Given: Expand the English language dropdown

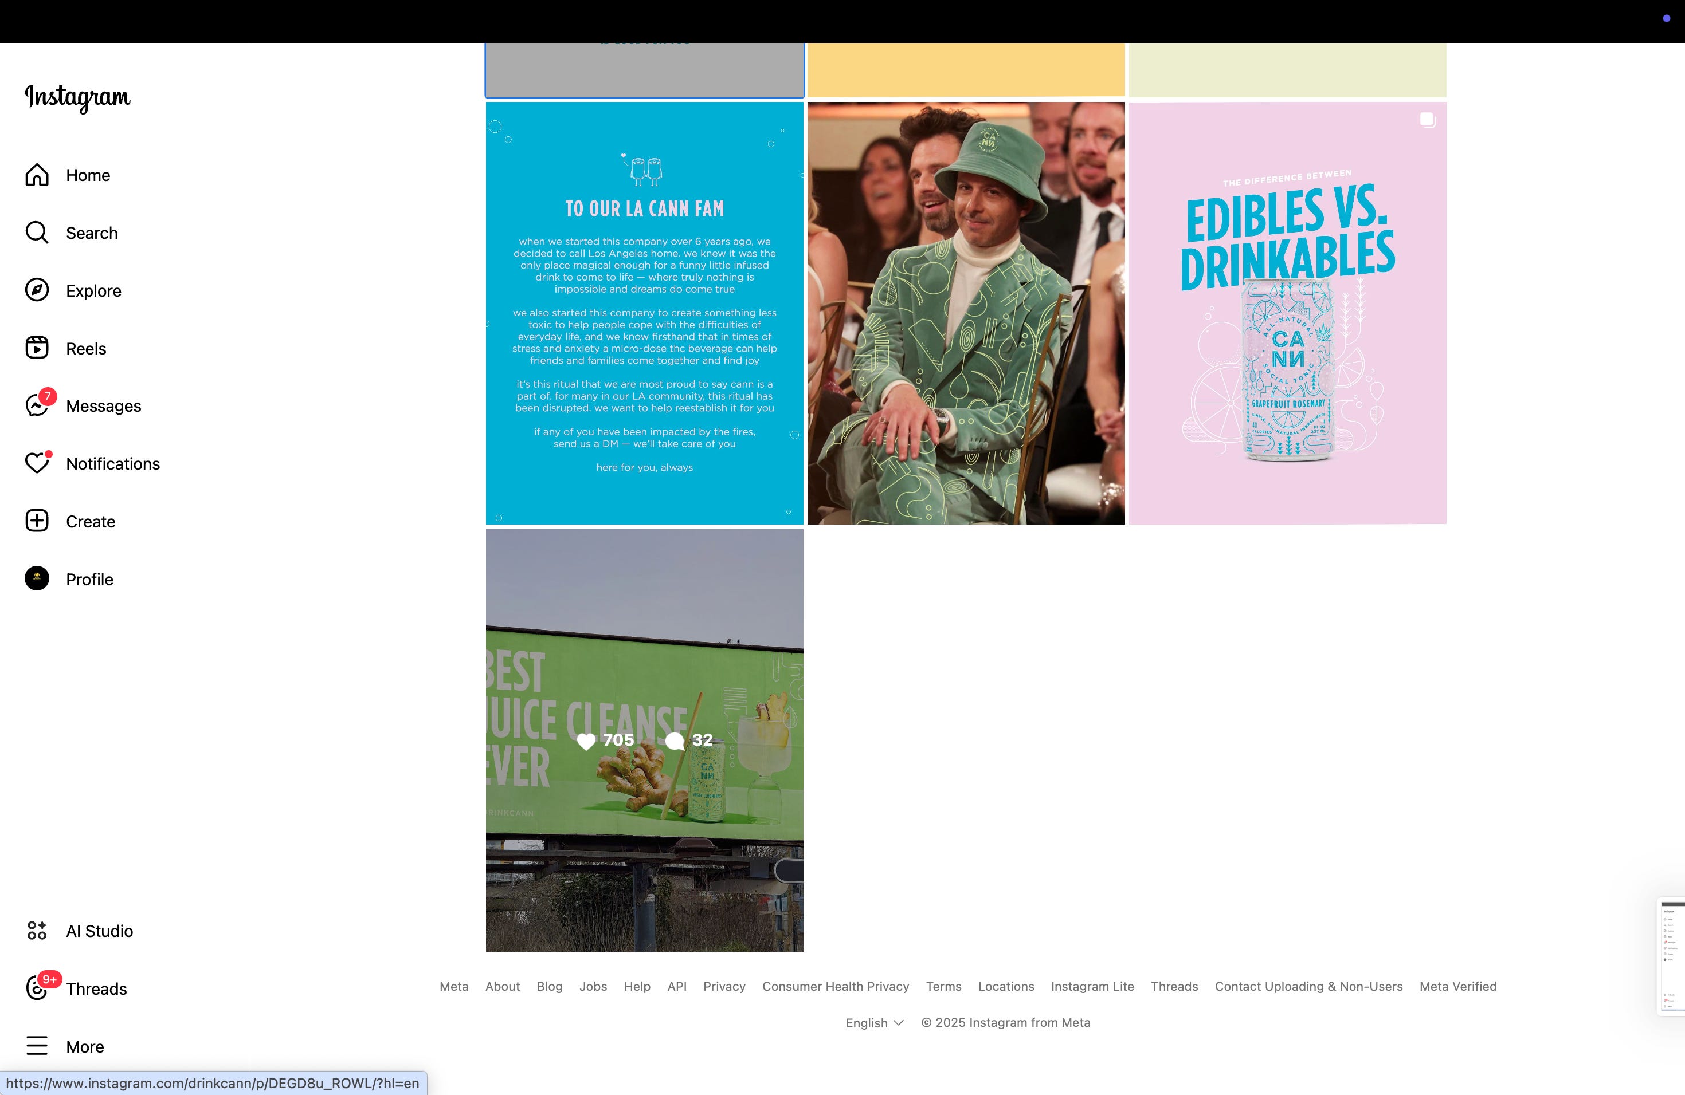Looking at the screenshot, I should 875,1023.
